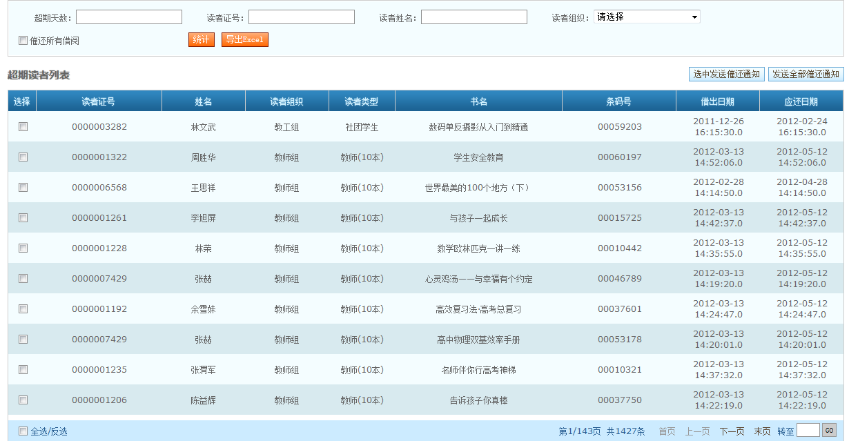Click the 统计 button
Screen dimensions: 849x441
click(201, 40)
